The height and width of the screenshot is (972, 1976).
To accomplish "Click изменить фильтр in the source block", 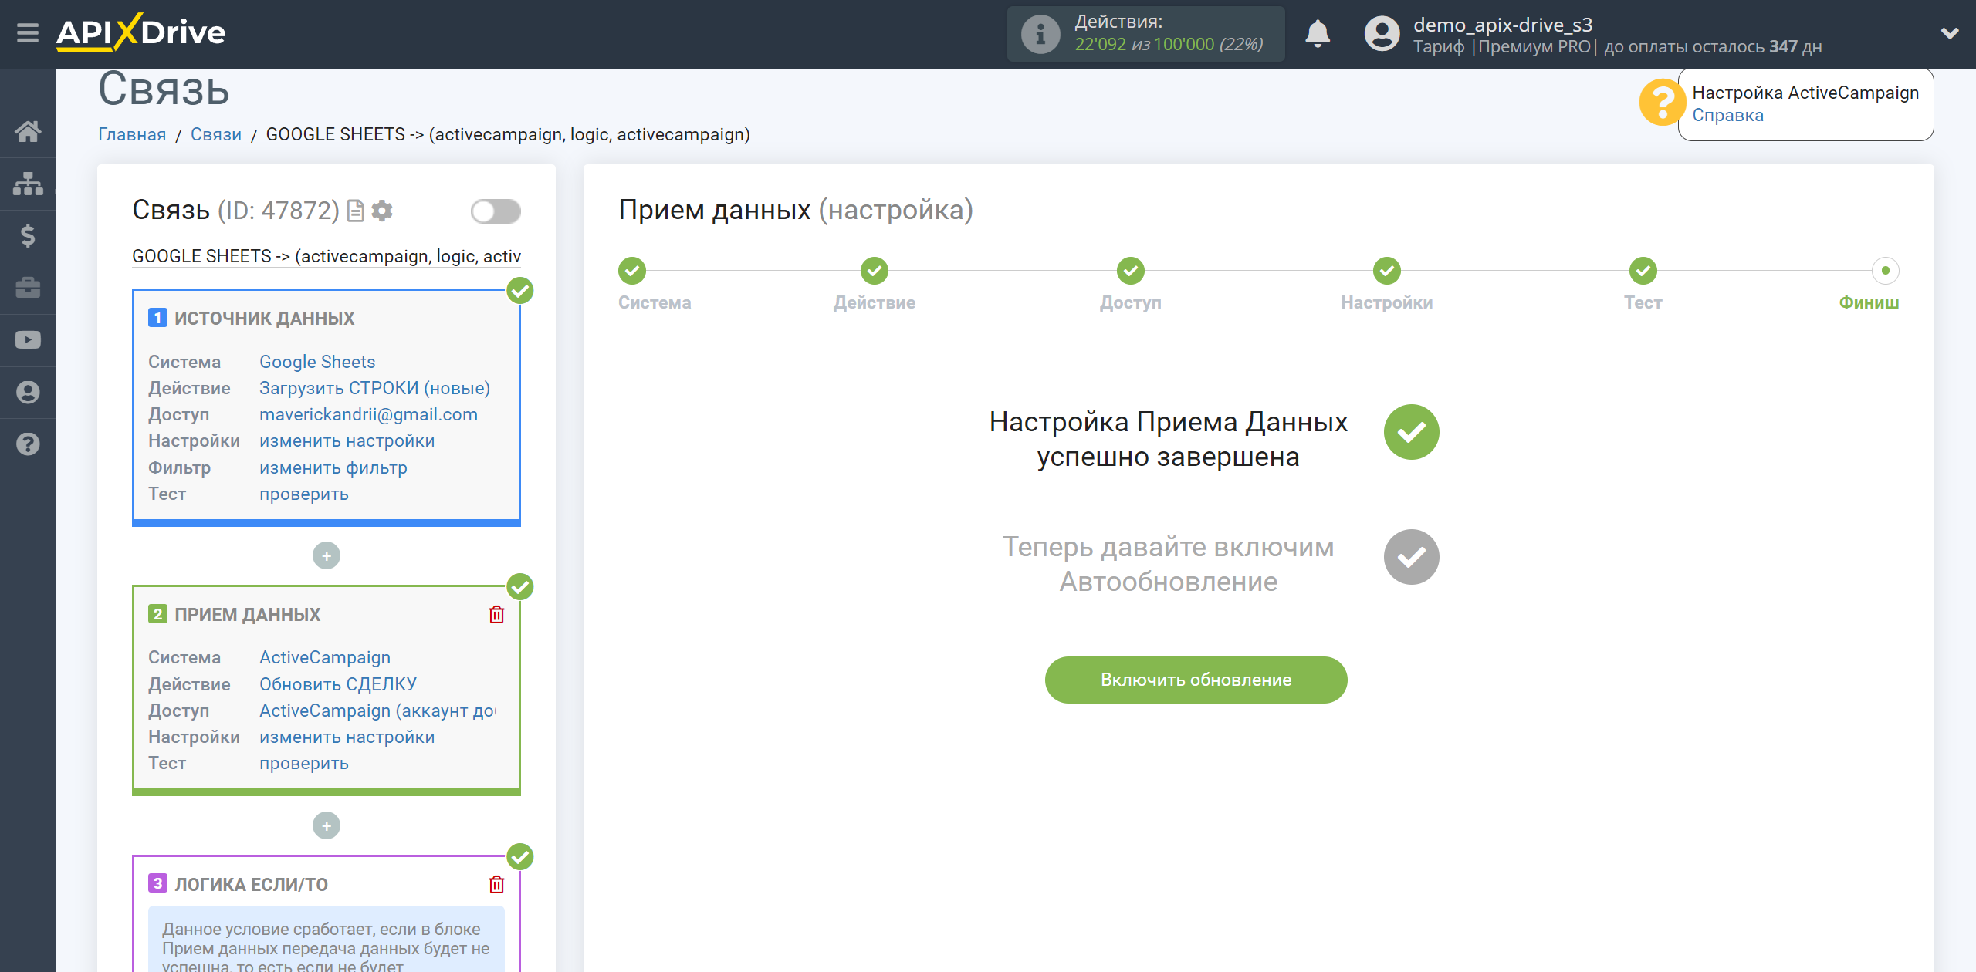I will 333,467.
